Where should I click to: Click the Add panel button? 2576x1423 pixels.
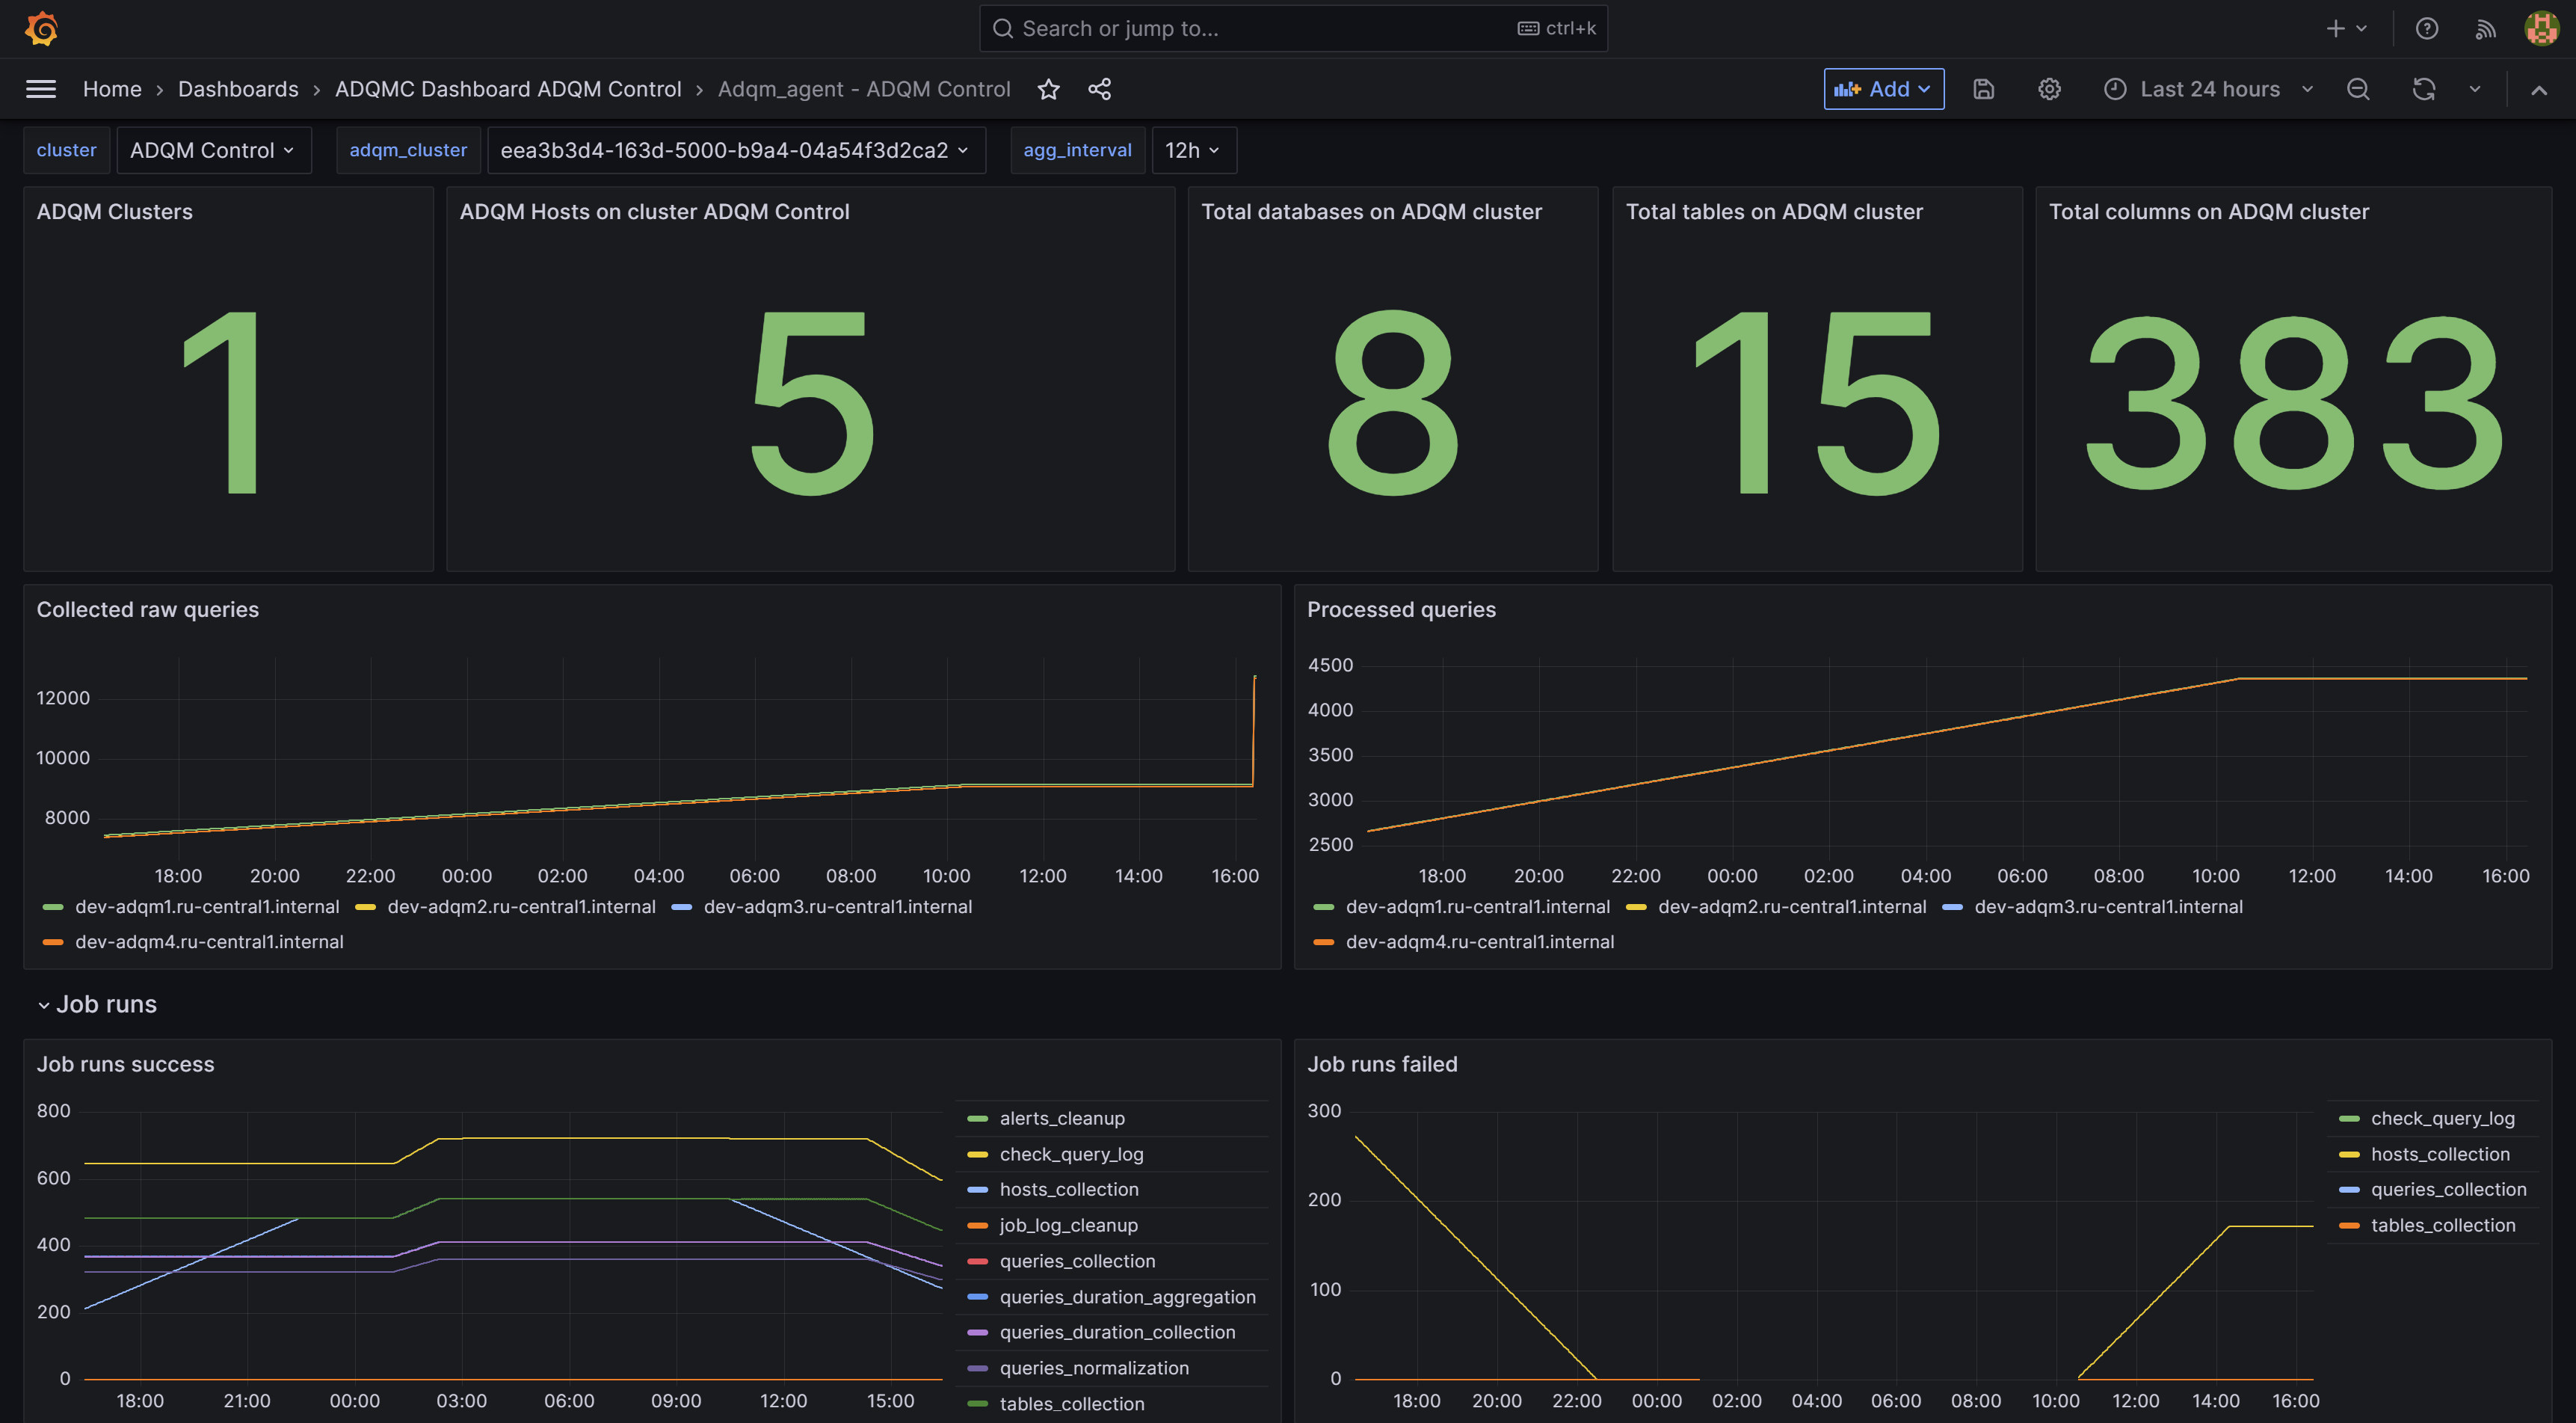(x=1884, y=88)
